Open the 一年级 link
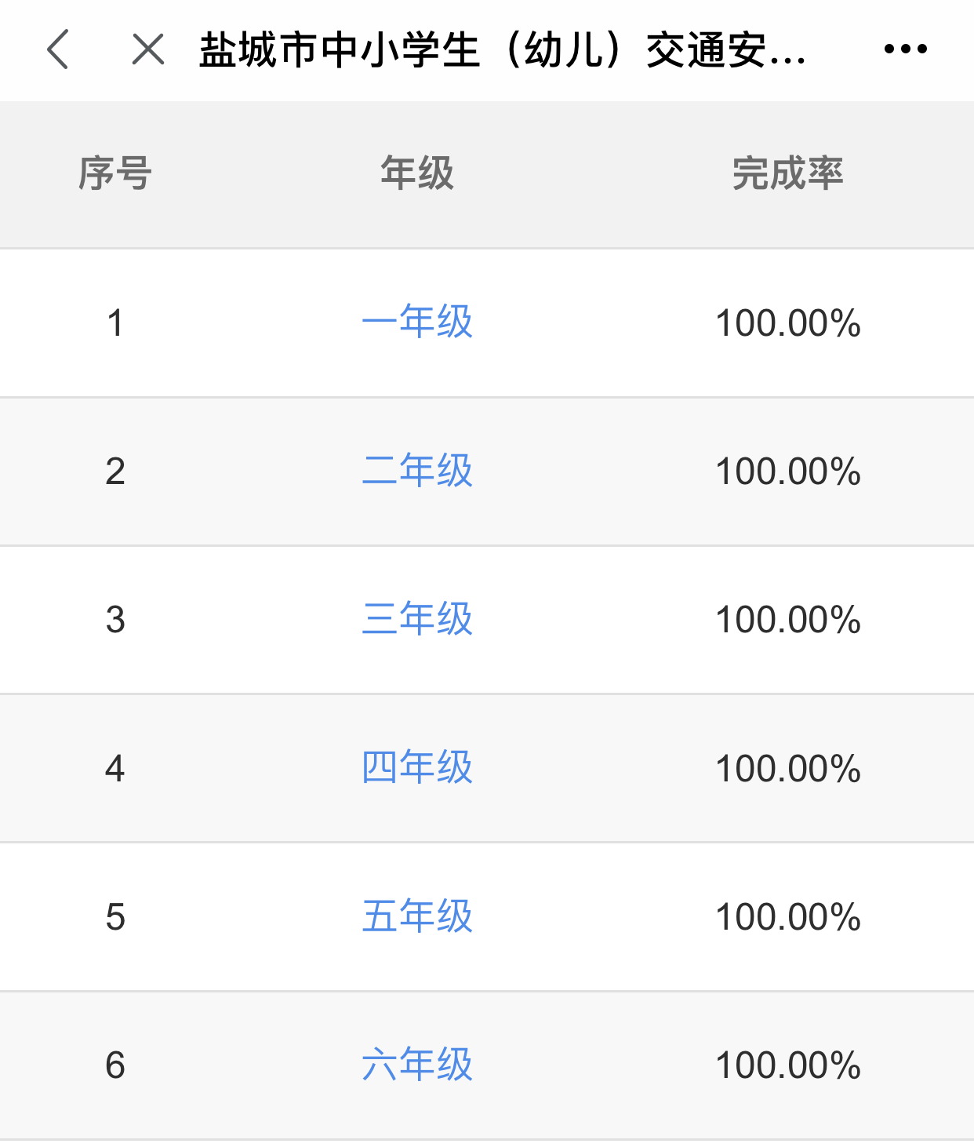The width and height of the screenshot is (974, 1147). click(x=417, y=322)
